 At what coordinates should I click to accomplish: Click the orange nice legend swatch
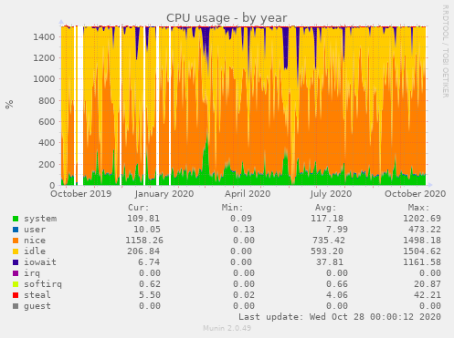16,241
